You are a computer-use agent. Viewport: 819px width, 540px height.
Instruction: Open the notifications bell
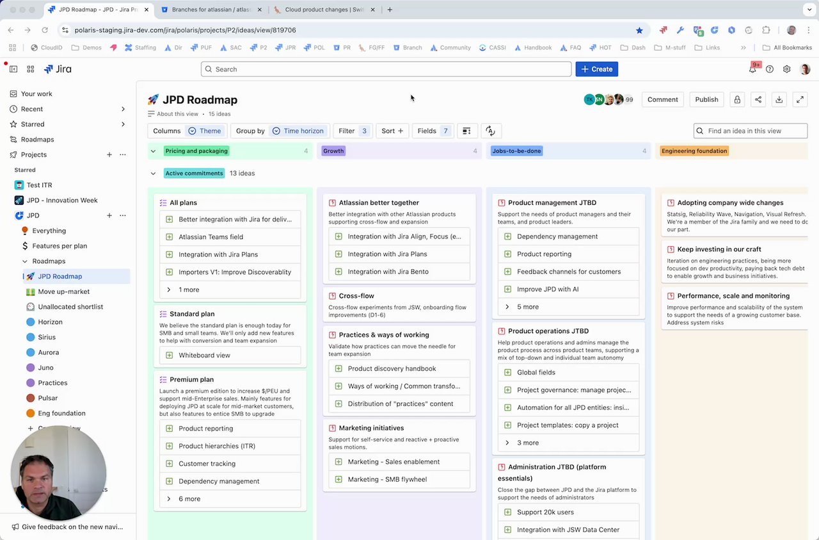(x=753, y=69)
